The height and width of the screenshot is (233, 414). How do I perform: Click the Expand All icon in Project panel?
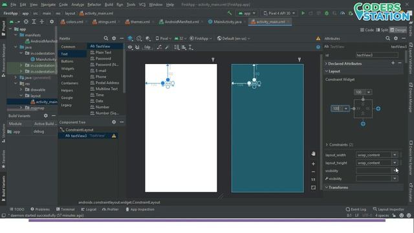(x=34, y=21)
